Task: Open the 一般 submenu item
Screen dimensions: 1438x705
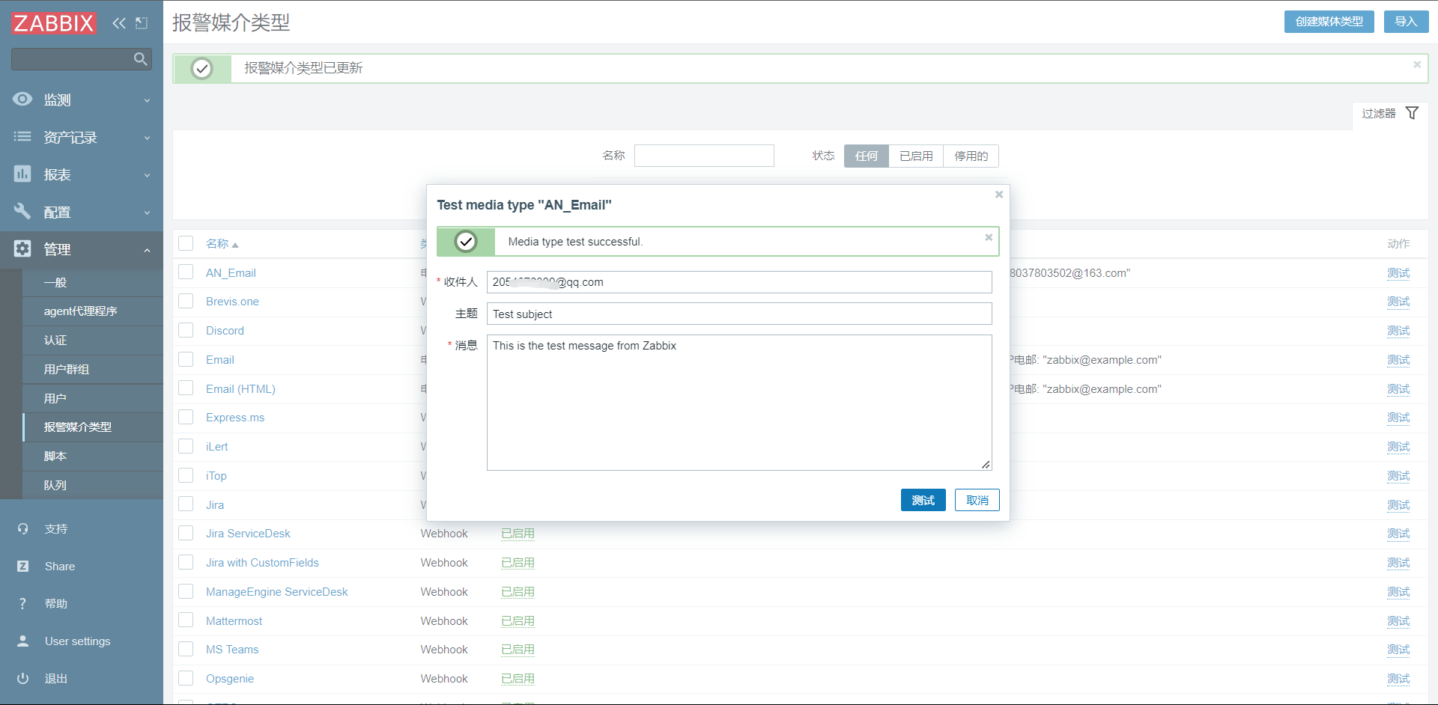Action: click(x=93, y=282)
